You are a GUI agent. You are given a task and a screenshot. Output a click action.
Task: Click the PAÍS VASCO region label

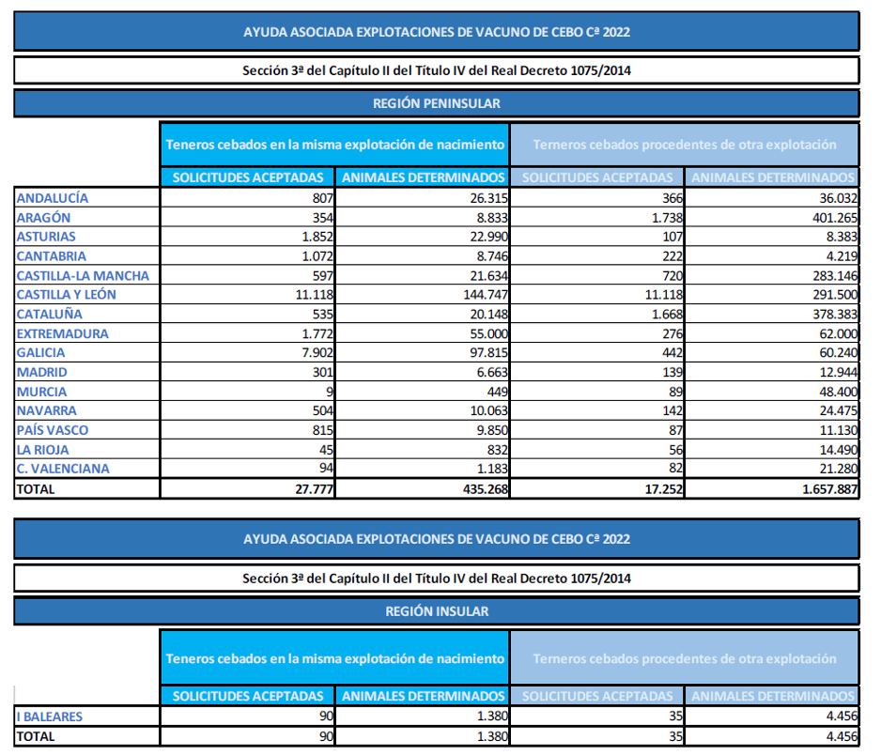(53, 430)
